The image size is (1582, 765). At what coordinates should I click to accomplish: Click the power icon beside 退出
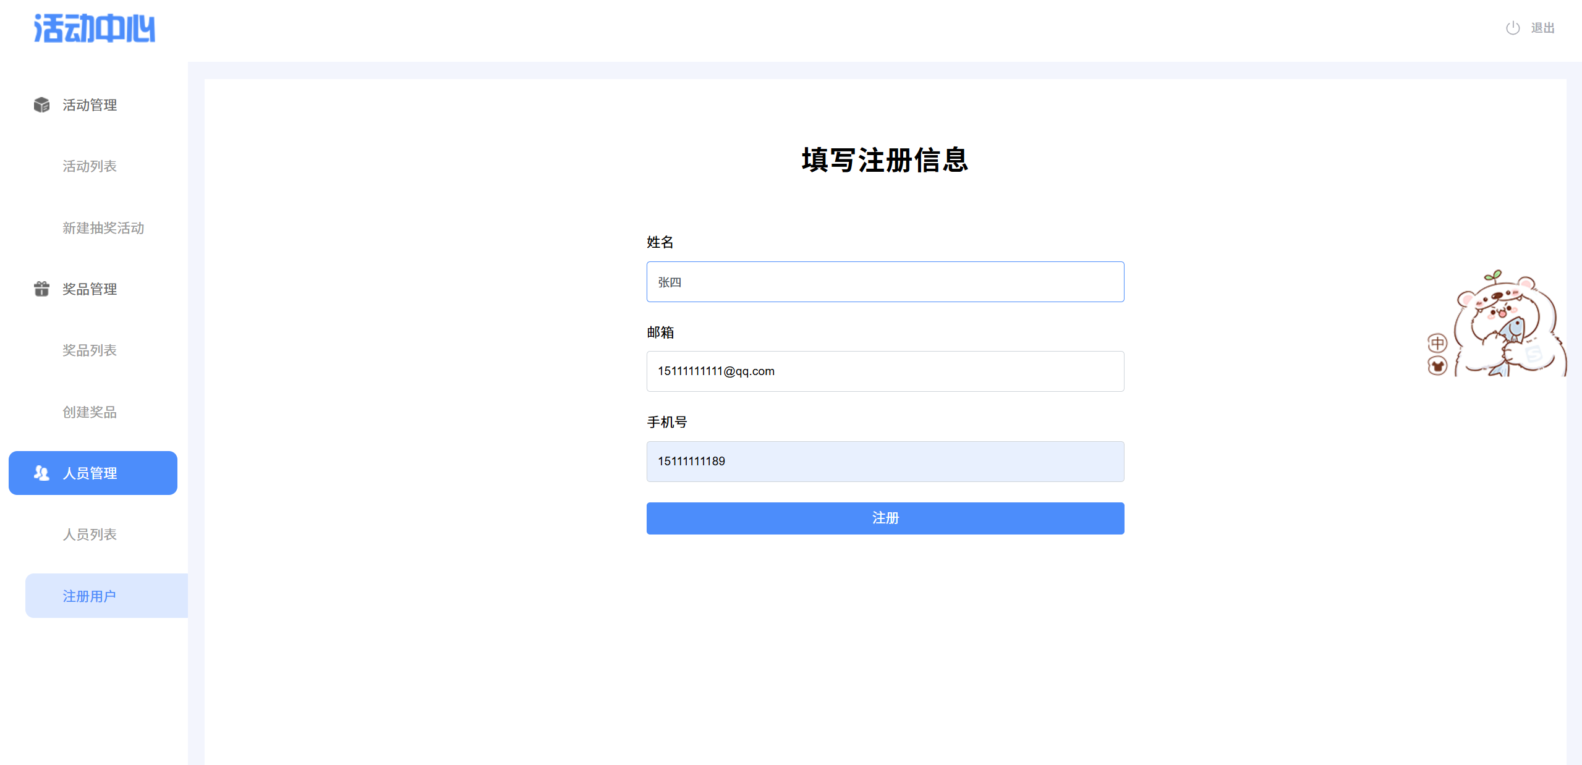pos(1512,28)
